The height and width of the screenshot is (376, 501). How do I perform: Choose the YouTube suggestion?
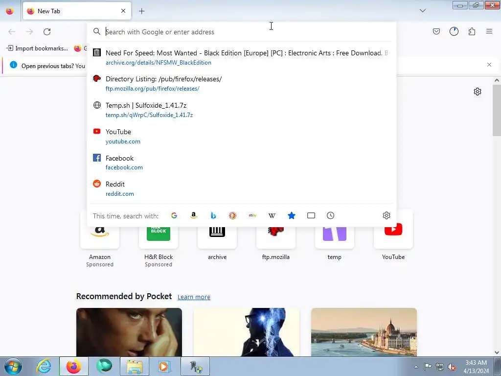click(x=242, y=136)
